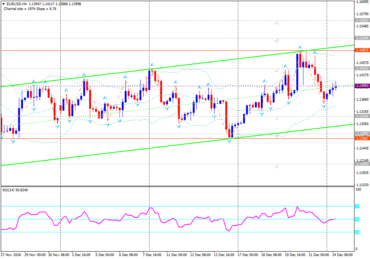
Task: Click the up fractal arrow above the chart's highest candle
Action: click(300, 47)
